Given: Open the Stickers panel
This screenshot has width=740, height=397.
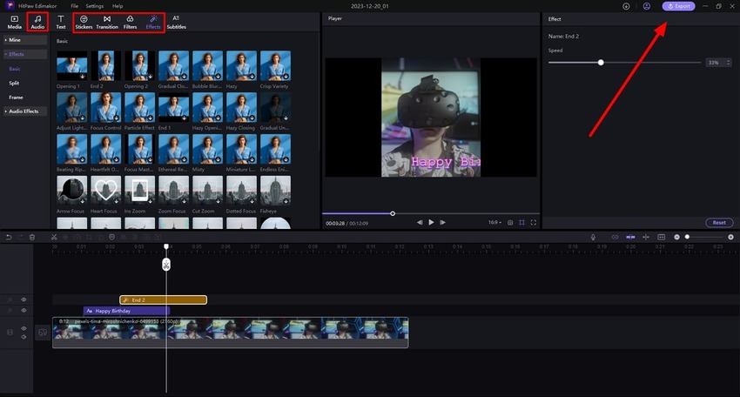Looking at the screenshot, I should (84, 22).
